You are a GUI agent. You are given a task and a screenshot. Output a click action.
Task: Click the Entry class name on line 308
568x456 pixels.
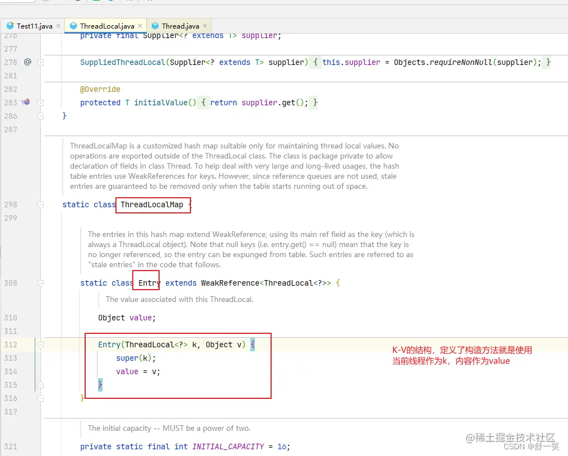coord(149,283)
